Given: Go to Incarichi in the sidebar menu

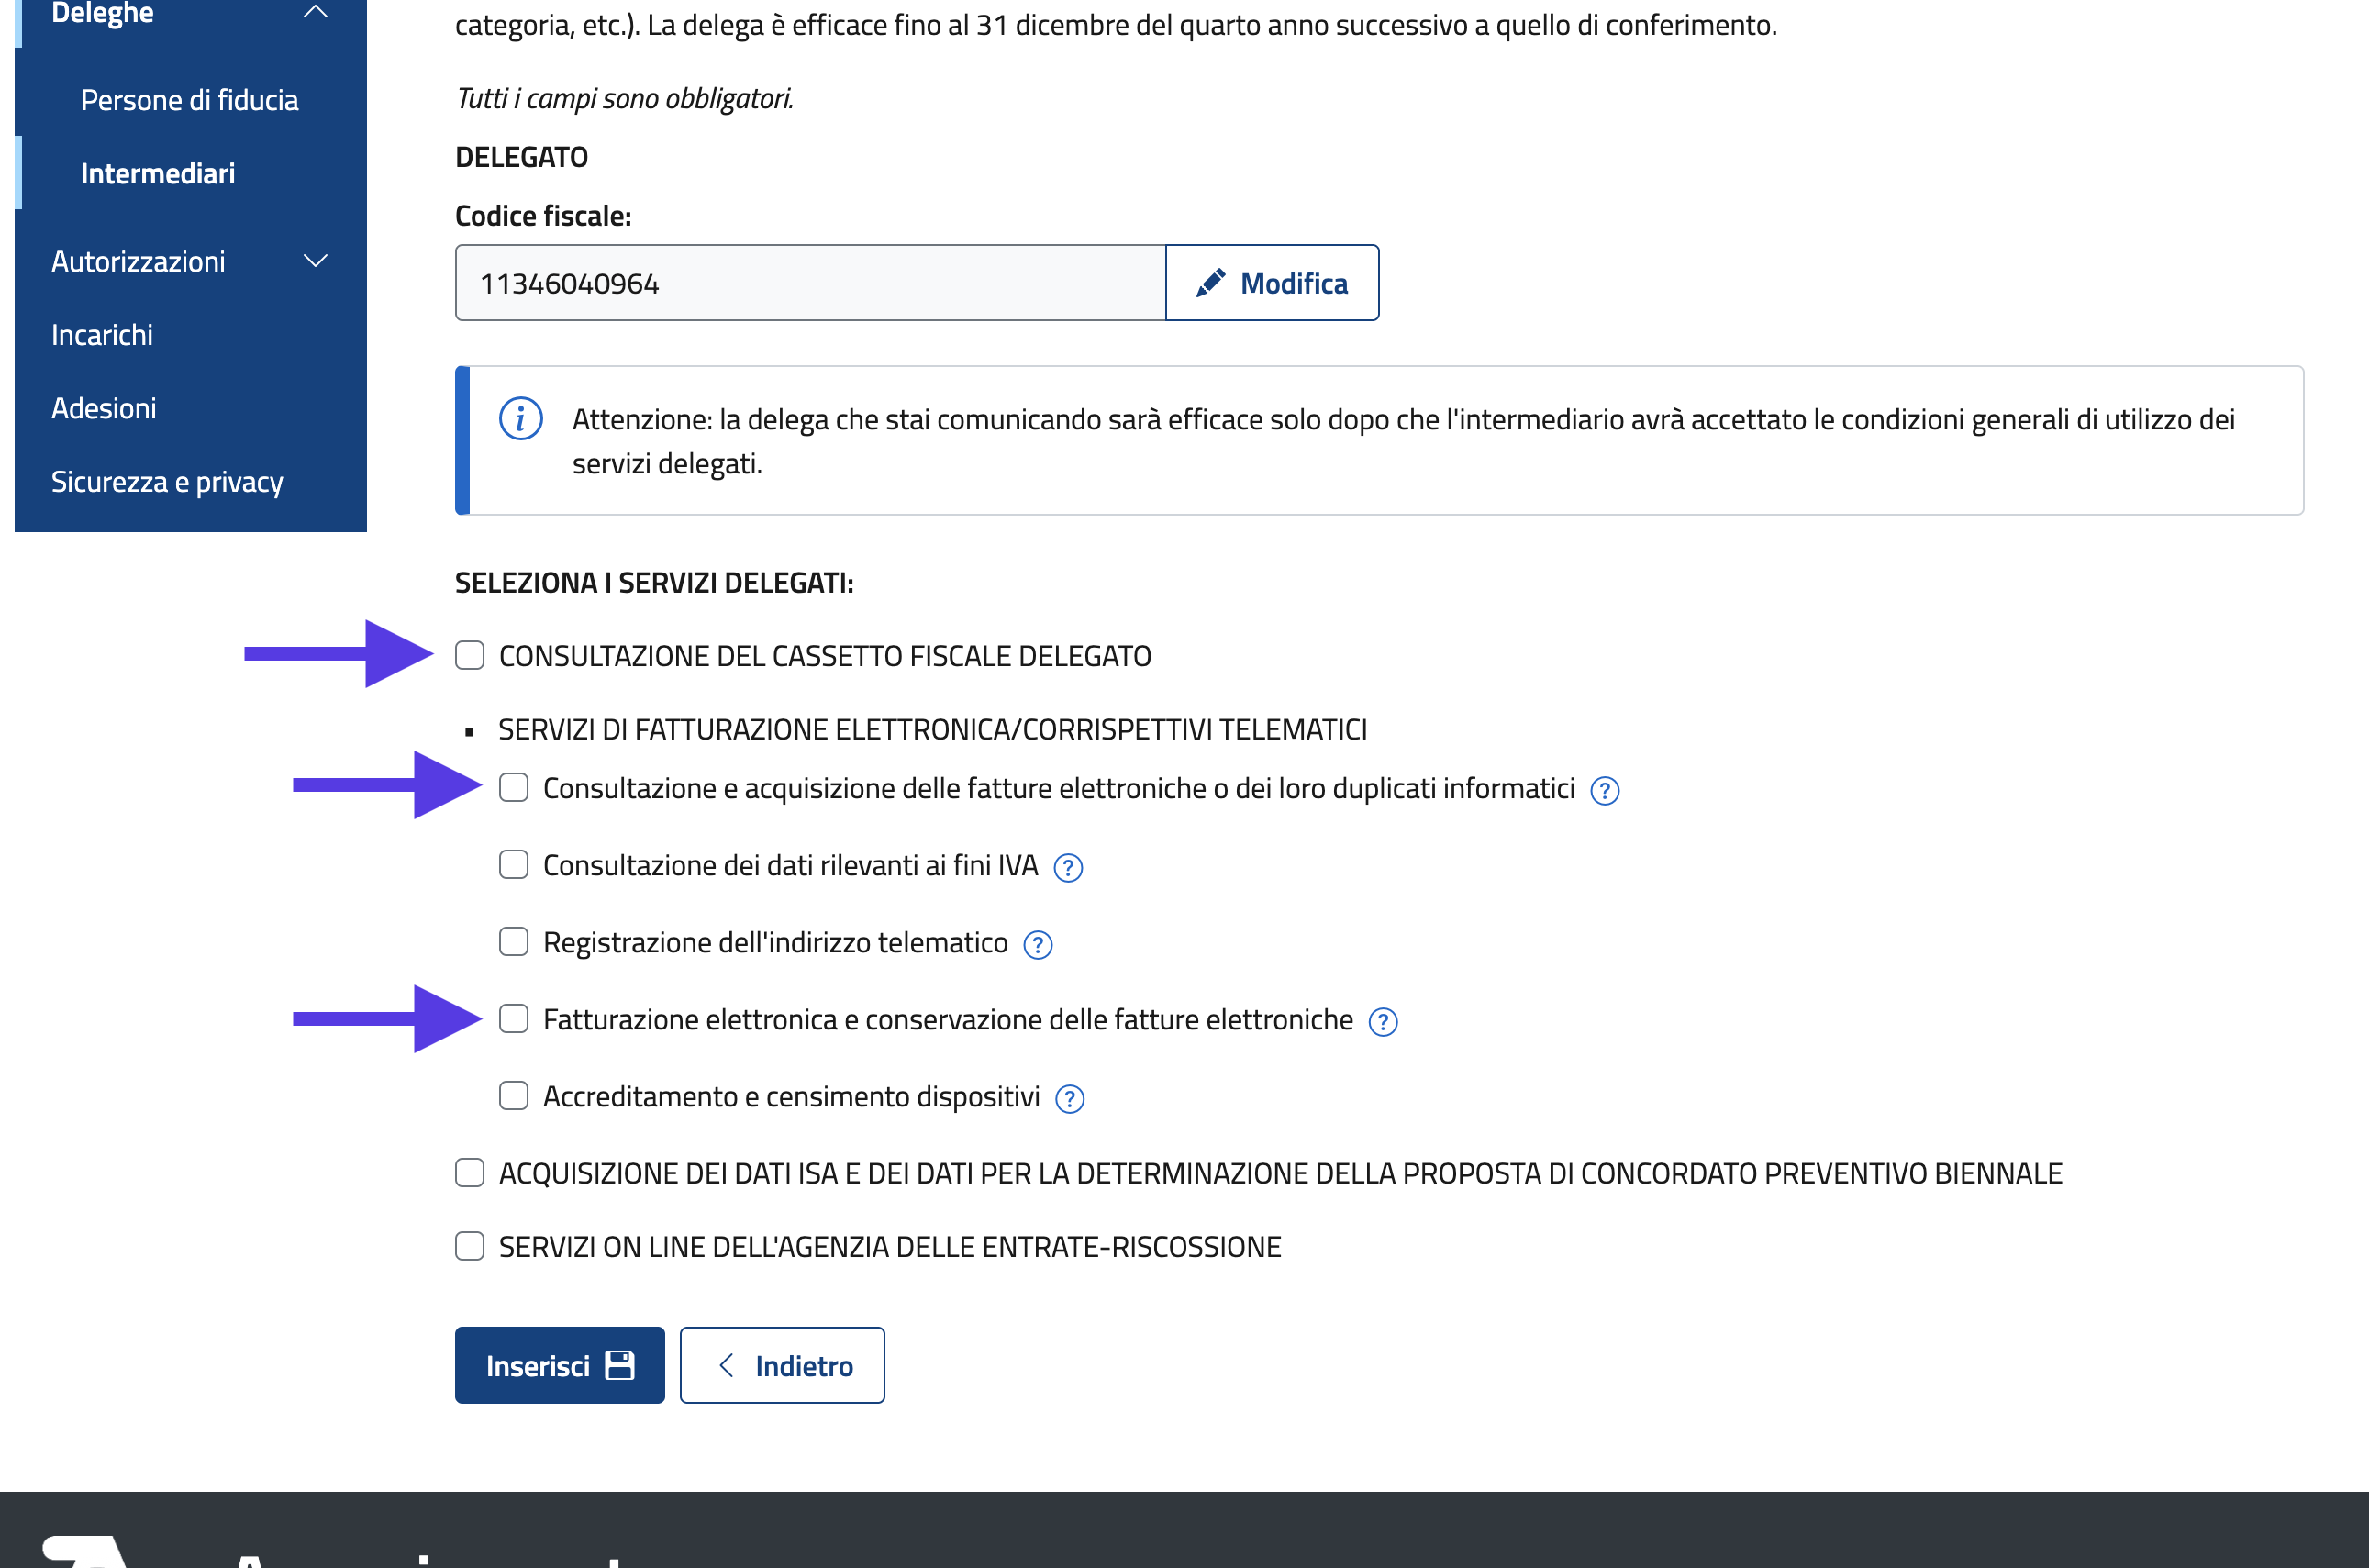Looking at the screenshot, I should click(x=102, y=335).
